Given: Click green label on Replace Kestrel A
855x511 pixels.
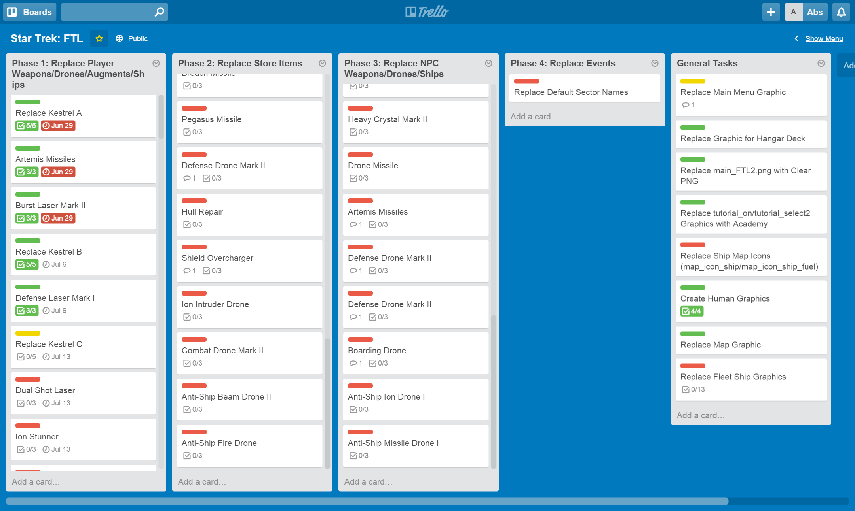Looking at the screenshot, I should (28, 102).
